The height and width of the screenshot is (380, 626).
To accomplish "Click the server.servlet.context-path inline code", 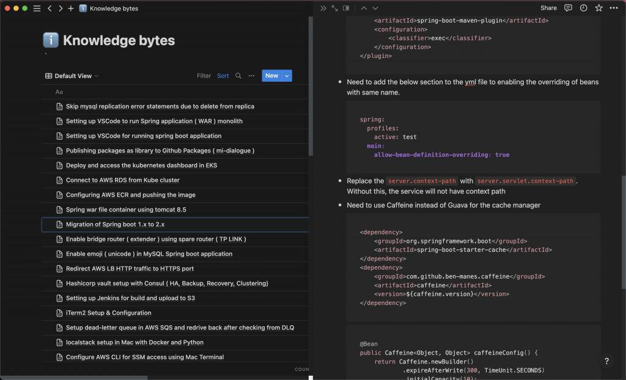I will click(x=525, y=181).
